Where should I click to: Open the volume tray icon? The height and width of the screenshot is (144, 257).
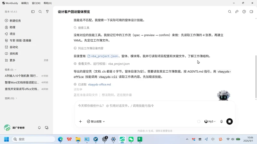(233, 139)
